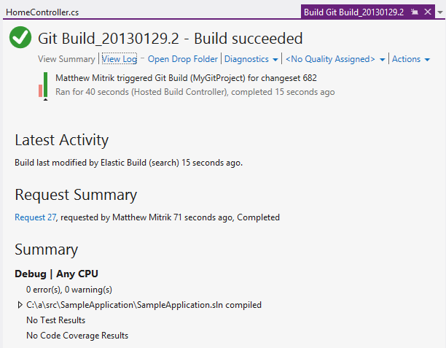Click the green build duration bar
The height and width of the screenshot is (348, 446).
pos(45,85)
